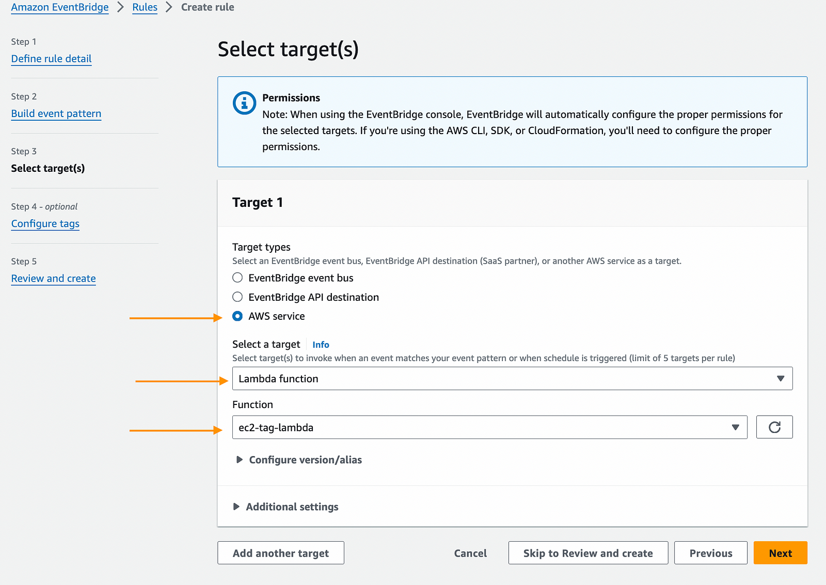826x585 pixels.
Task: Select the AWS service target type
Action: (237, 316)
